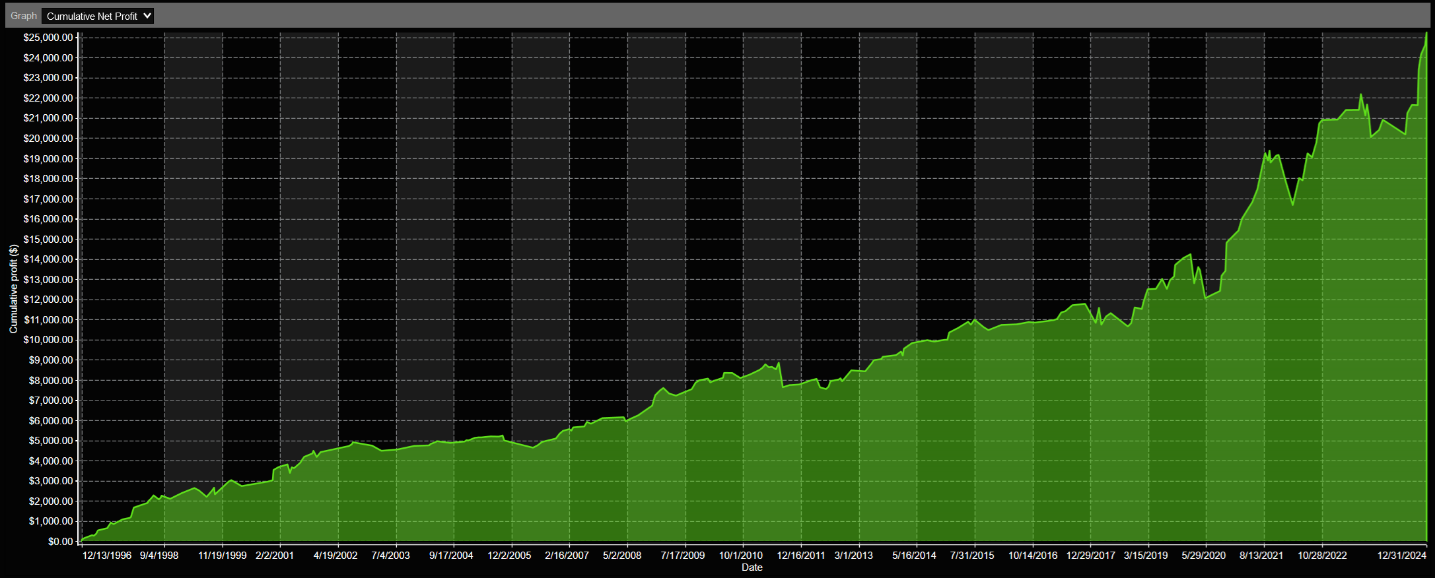Click the 5/2/2008 date label
Screen dimensions: 1435x578
click(x=622, y=556)
